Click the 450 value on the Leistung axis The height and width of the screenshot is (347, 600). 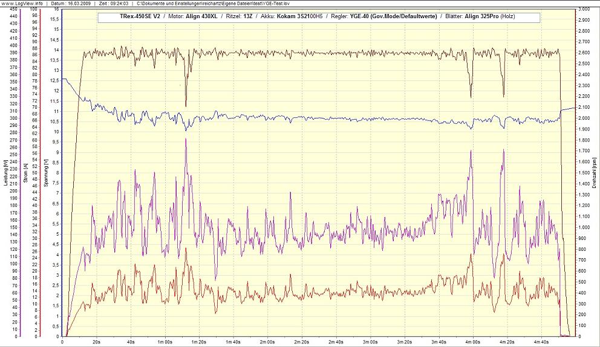pos(13,10)
